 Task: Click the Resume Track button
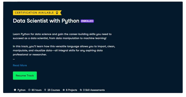pyautogui.click(x=25, y=76)
